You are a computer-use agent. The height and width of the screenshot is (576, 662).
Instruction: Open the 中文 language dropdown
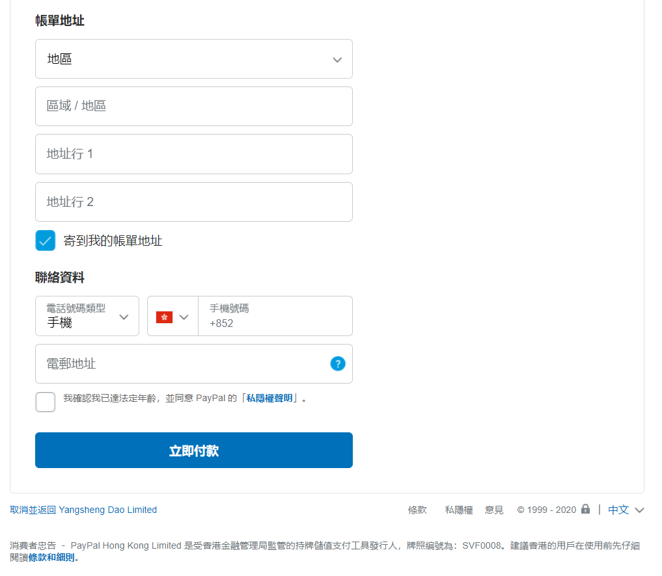coord(626,510)
